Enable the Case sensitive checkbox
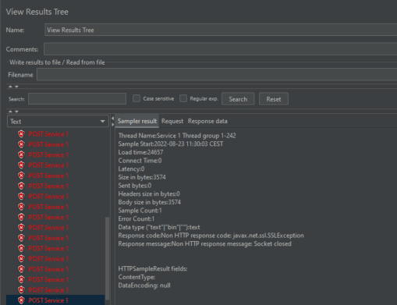397x305 pixels. click(136, 98)
